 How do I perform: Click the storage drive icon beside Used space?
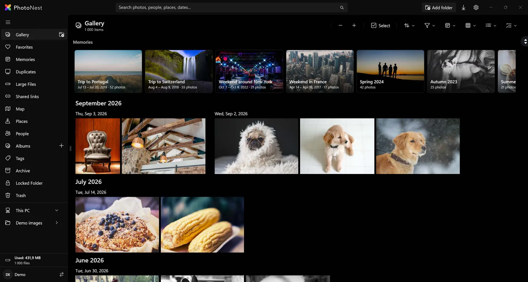(8, 260)
